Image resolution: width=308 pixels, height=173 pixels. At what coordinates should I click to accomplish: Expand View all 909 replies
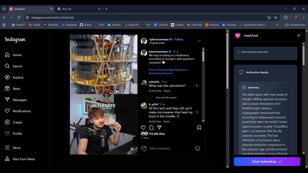point(166,98)
